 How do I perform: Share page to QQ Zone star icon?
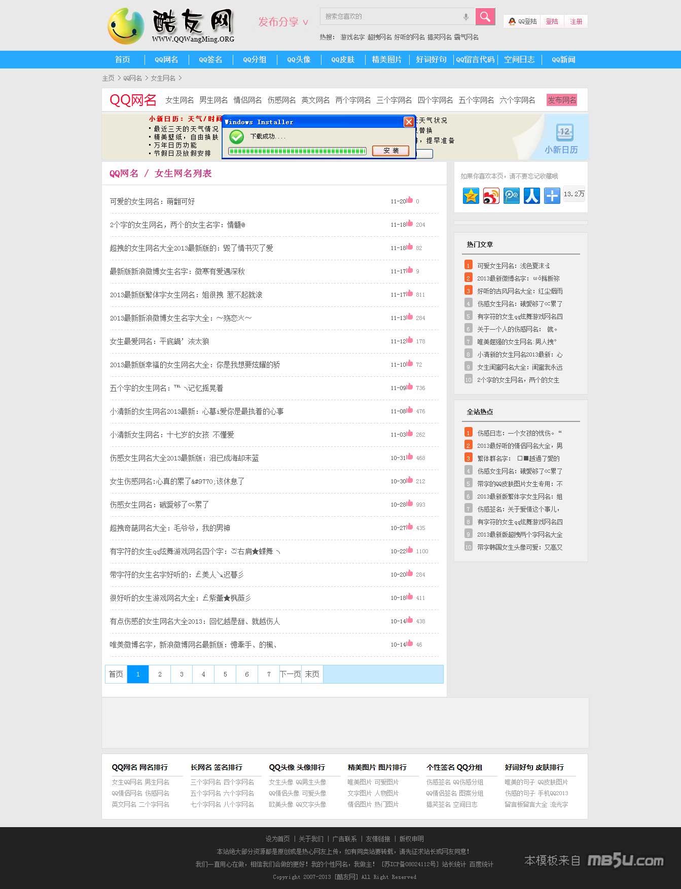[471, 196]
